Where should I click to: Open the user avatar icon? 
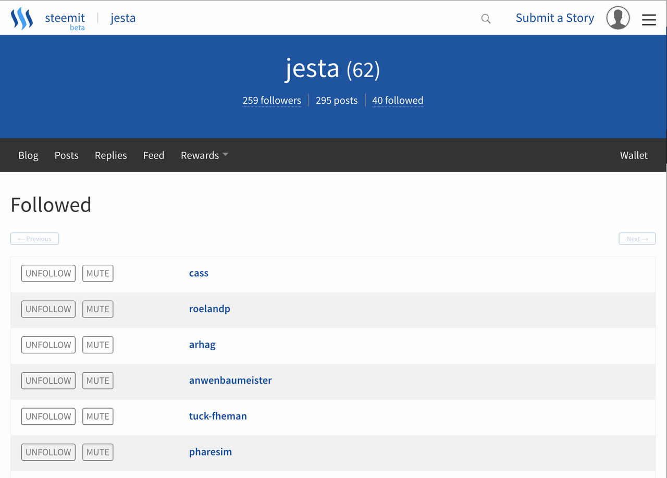(618, 18)
